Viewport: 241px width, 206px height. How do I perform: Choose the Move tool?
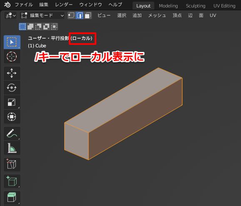pyautogui.click(x=12, y=73)
